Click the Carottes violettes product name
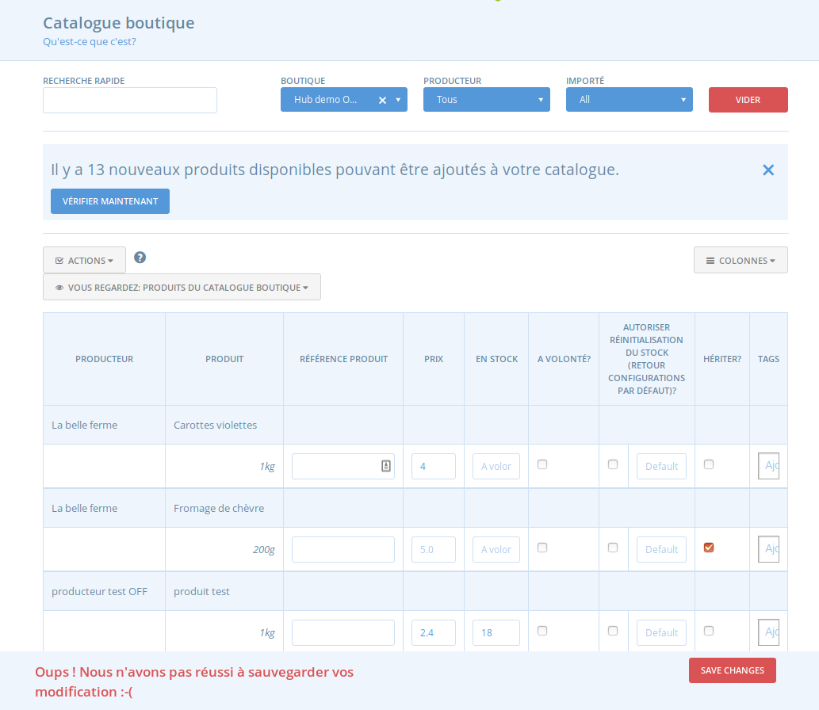Image resolution: width=819 pixels, height=710 pixels. [x=215, y=425]
